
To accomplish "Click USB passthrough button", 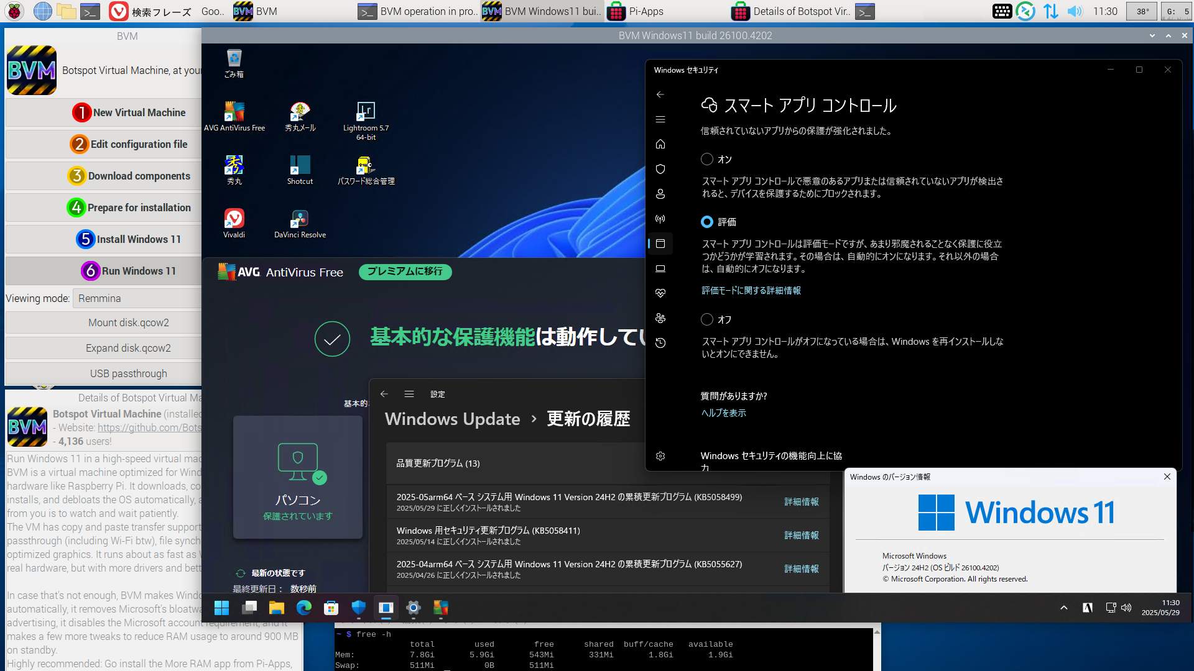I will tap(104, 373).
